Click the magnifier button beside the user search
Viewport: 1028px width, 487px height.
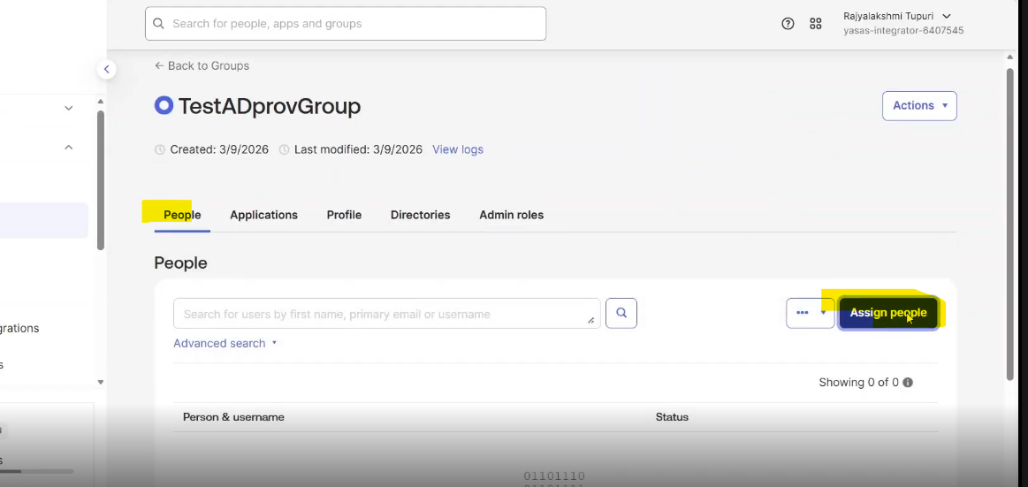(x=621, y=313)
